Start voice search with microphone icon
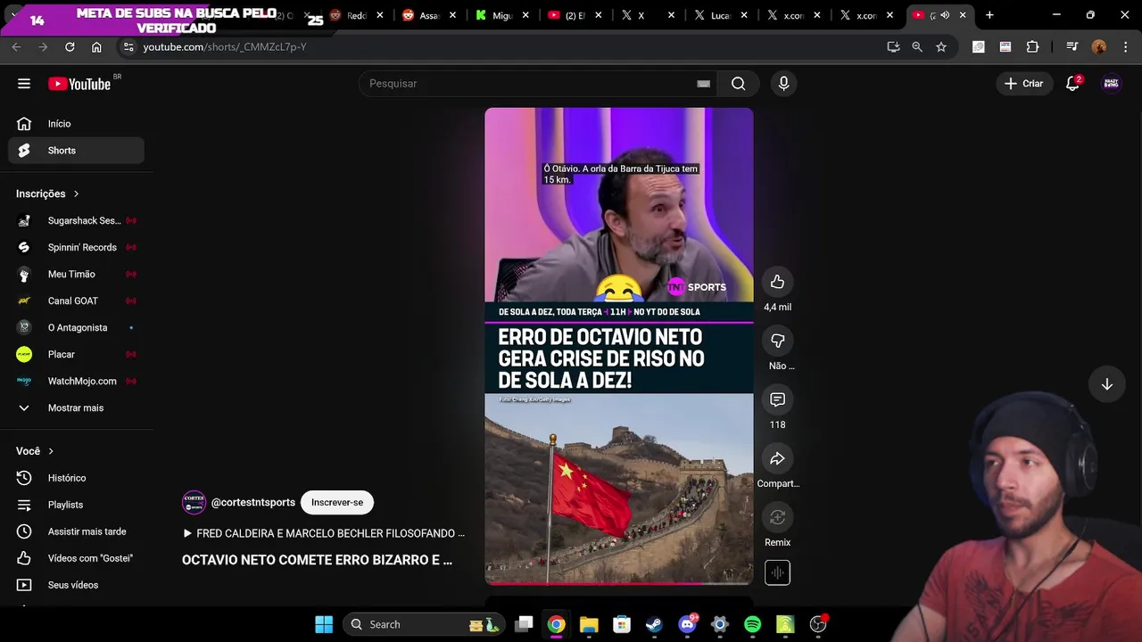The width and height of the screenshot is (1142, 642). pyautogui.click(x=783, y=84)
